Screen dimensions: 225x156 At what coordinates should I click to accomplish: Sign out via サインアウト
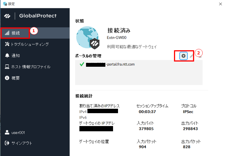pos(18,143)
